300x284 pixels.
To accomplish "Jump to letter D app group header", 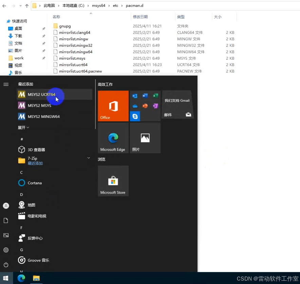I will pos(21,195).
